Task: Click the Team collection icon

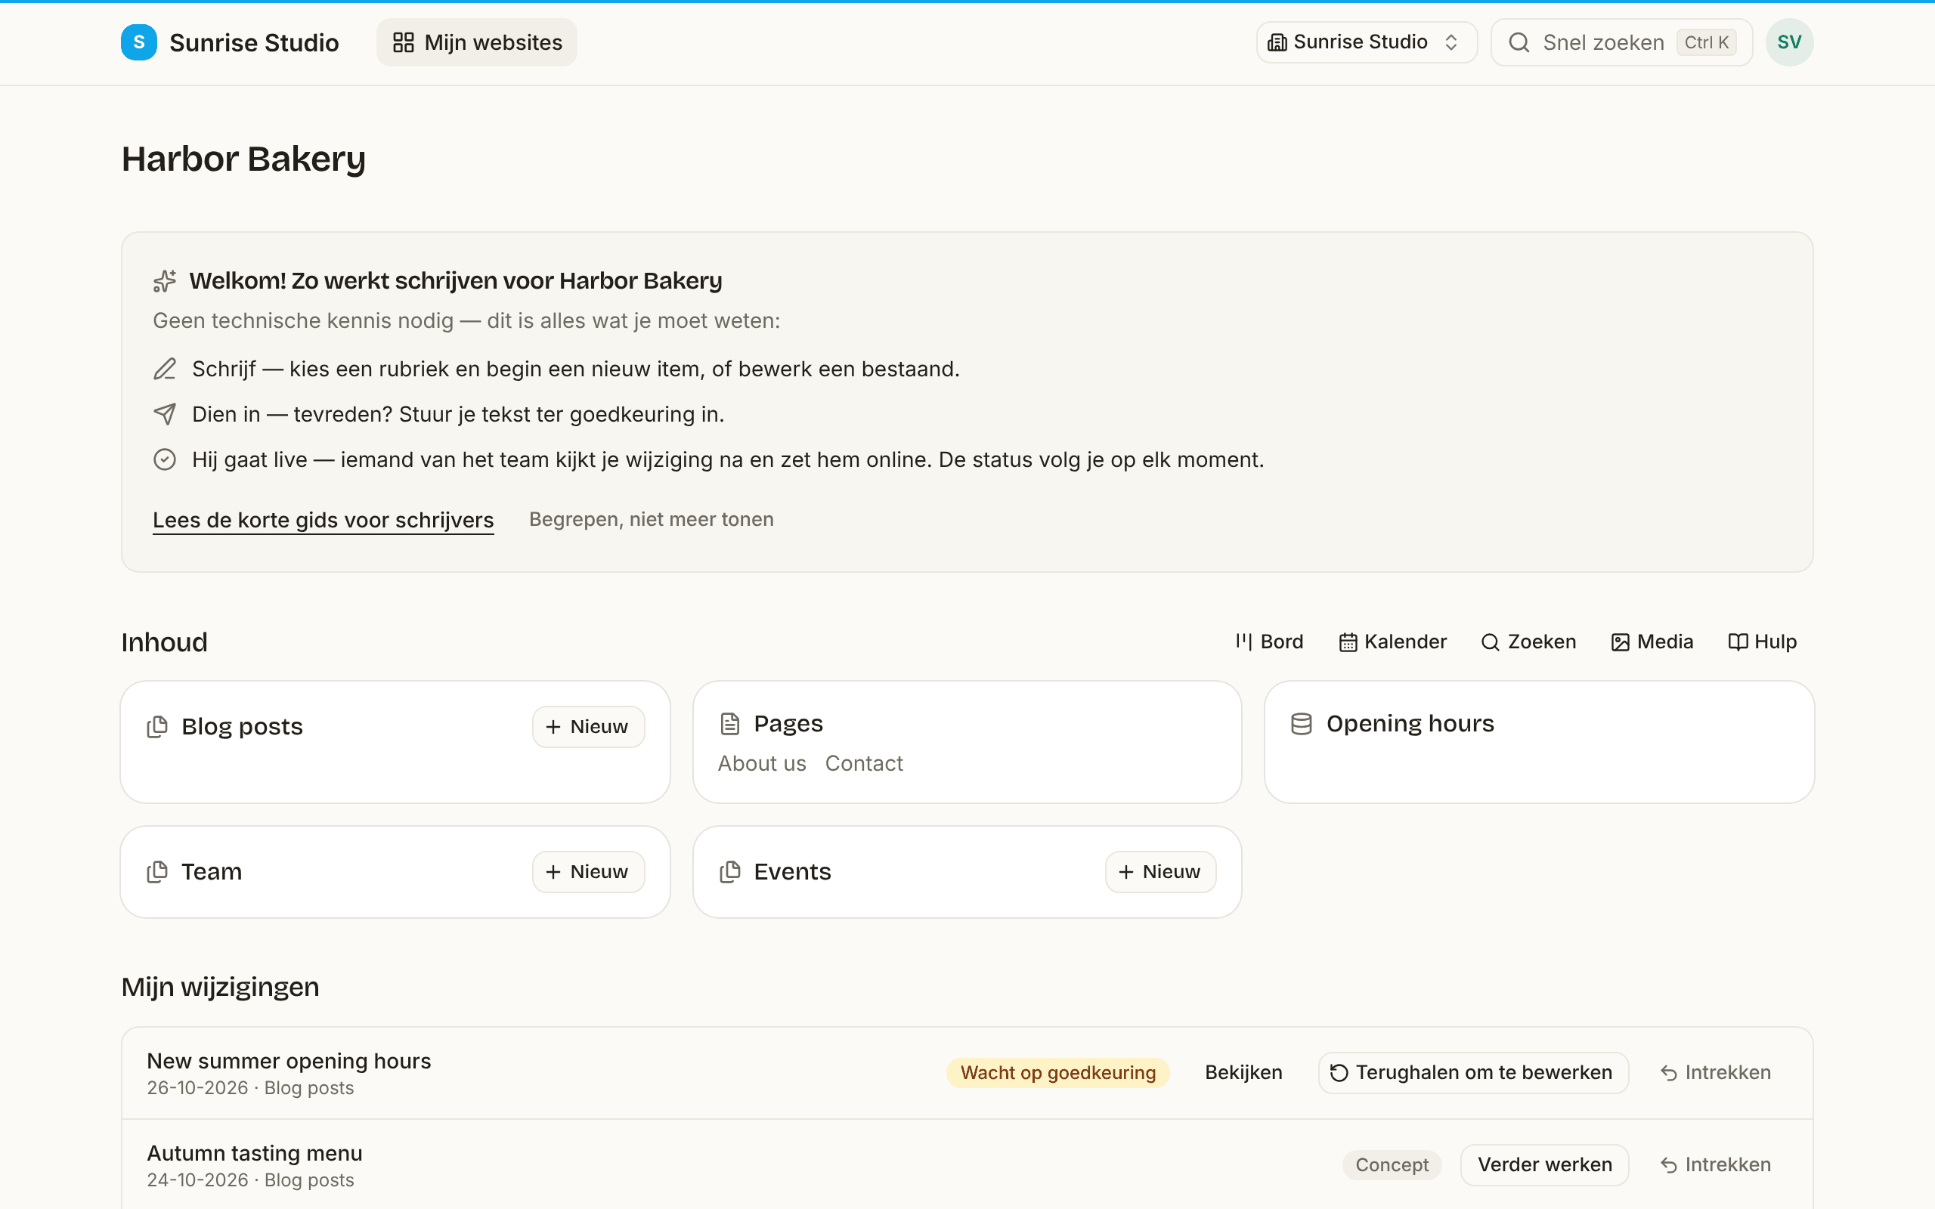Action: tap(157, 871)
